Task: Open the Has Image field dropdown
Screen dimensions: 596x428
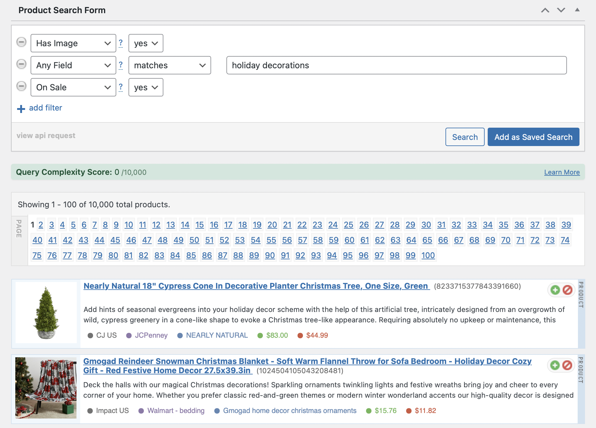Action: (73, 43)
